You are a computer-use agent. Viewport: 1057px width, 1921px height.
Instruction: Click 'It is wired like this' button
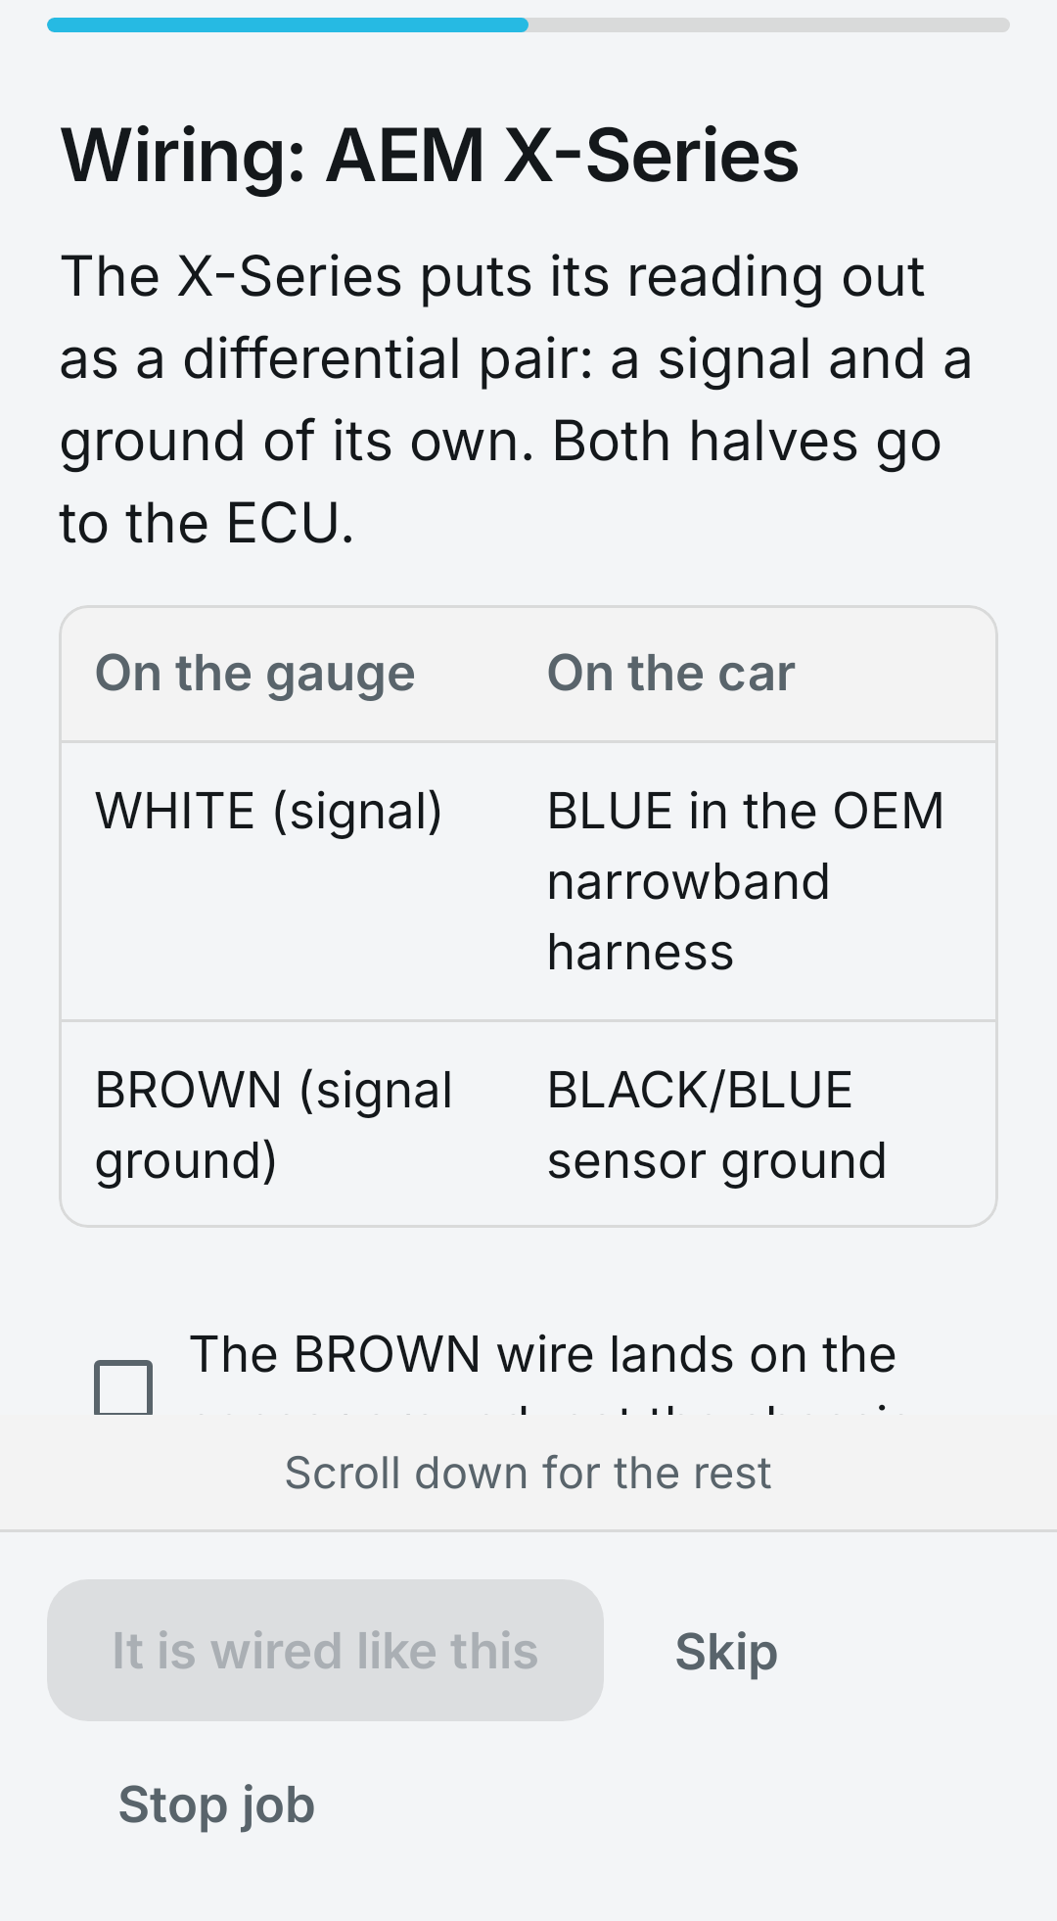325,1651
